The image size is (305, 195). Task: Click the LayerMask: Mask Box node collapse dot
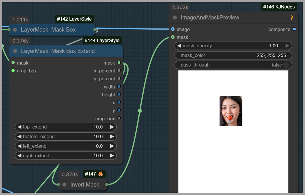coord(15,30)
